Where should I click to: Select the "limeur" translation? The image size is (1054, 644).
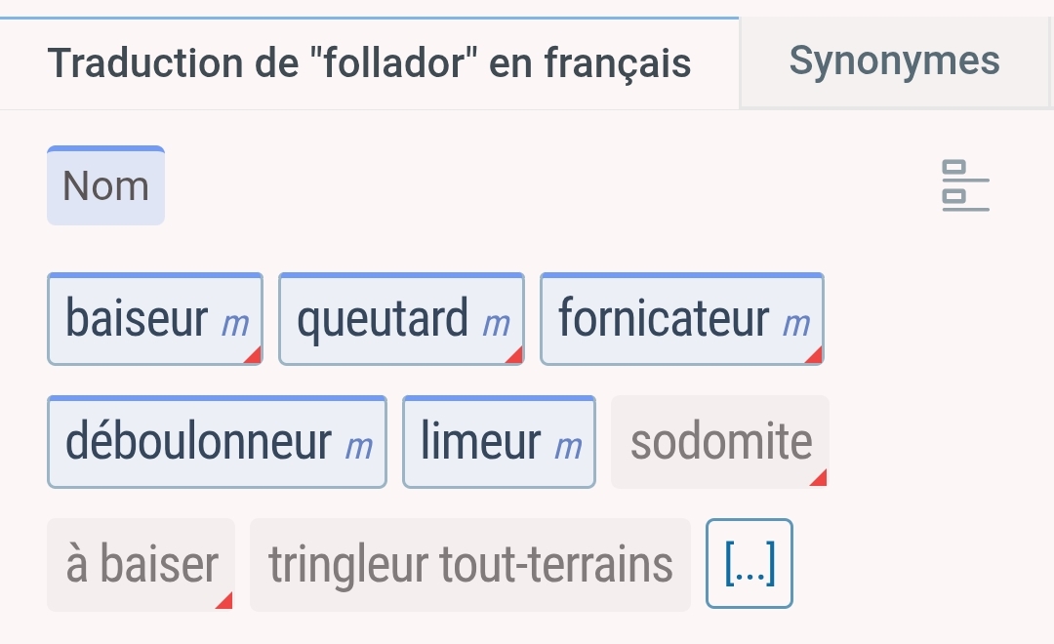480,442
